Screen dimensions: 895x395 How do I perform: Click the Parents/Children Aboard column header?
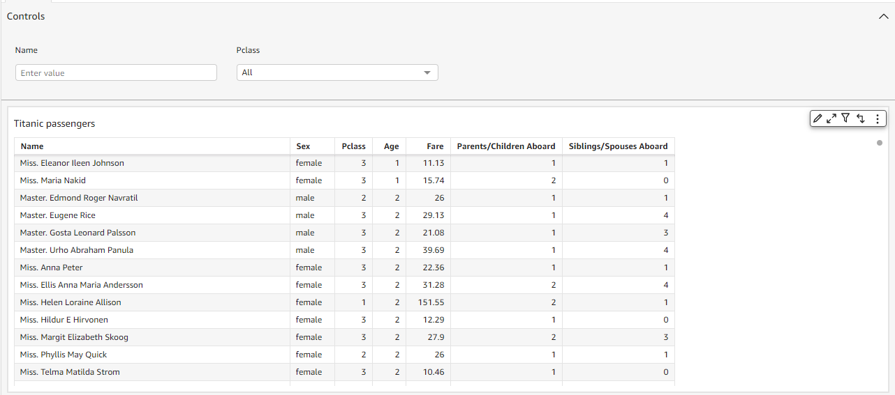pyautogui.click(x=506, y=146)
